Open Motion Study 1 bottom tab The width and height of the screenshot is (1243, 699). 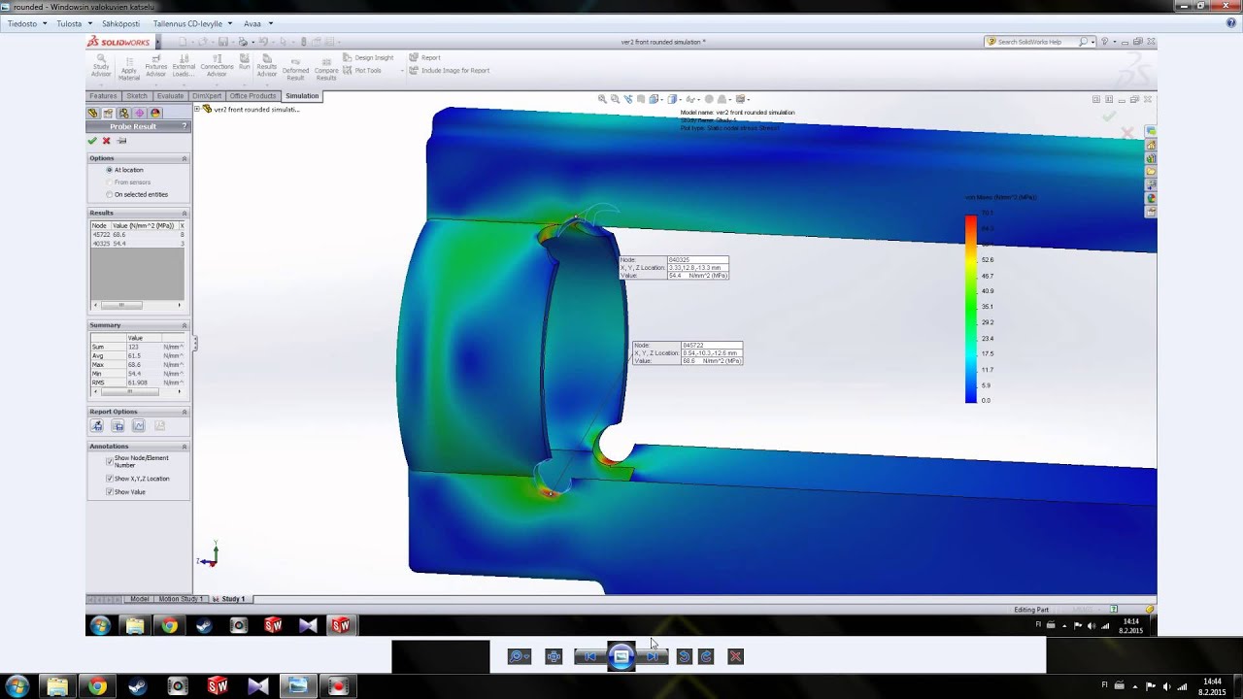(181, 599)
